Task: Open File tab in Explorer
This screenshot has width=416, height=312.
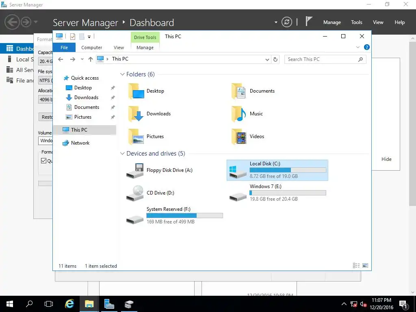Action: click(64, 48)
